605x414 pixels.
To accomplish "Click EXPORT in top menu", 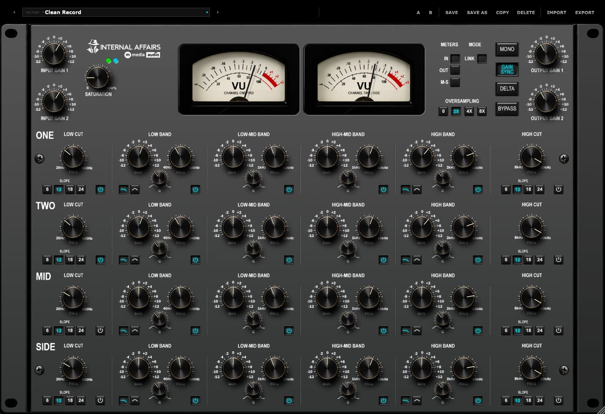I will click(585, 13).
